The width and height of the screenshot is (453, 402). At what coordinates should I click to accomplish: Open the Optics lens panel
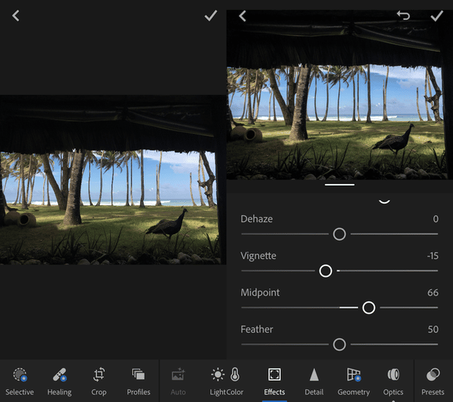(x=393, y=381)
